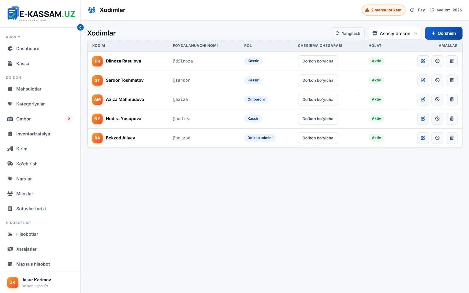Delete Aziza Mahmudova from staff

tap(452, 100)
